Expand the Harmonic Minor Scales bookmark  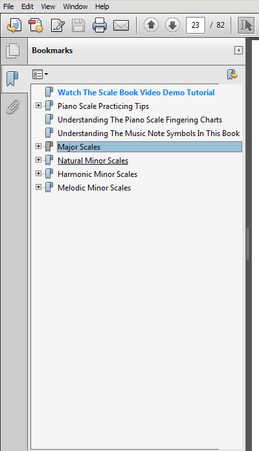tap(38, 174)
